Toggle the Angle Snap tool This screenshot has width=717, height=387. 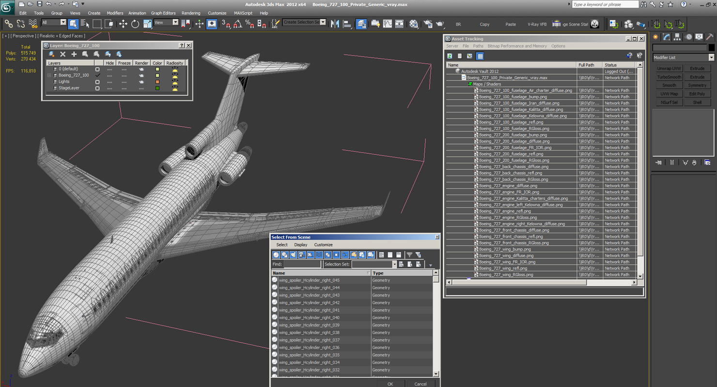pyautogui.click(x=238, y=23)
